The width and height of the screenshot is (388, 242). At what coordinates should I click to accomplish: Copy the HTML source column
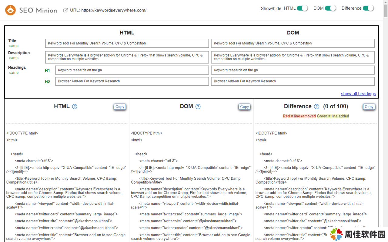click(x=120, y=107)
